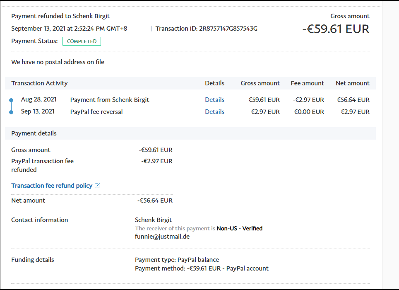The width and height of the screenshot is (399, 290).
Task: Click the COMPLETED payment status badge
Action: [82, 41]
